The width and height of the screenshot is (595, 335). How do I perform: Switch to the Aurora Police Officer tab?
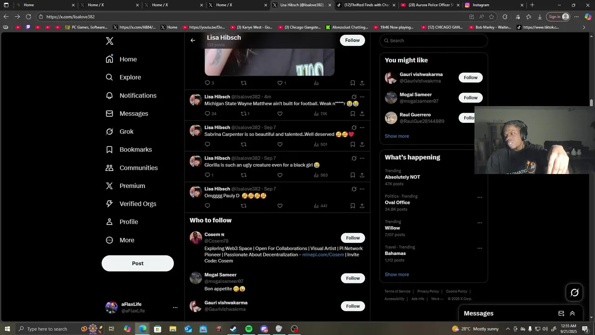(430, 5)
